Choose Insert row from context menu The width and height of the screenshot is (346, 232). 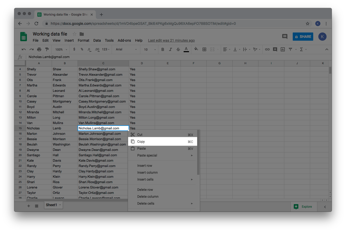[163, 165]
